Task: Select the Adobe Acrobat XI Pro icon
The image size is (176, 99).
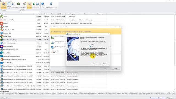Action: 2,20
